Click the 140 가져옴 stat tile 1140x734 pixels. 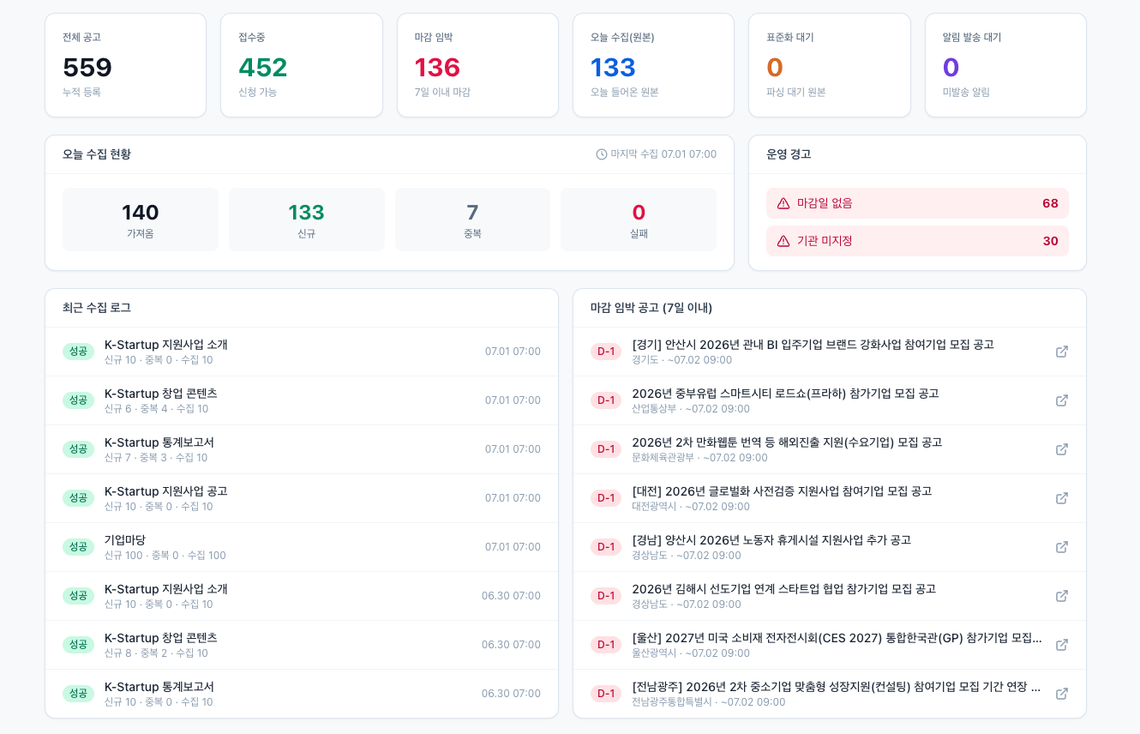click(x=141, y=220)
